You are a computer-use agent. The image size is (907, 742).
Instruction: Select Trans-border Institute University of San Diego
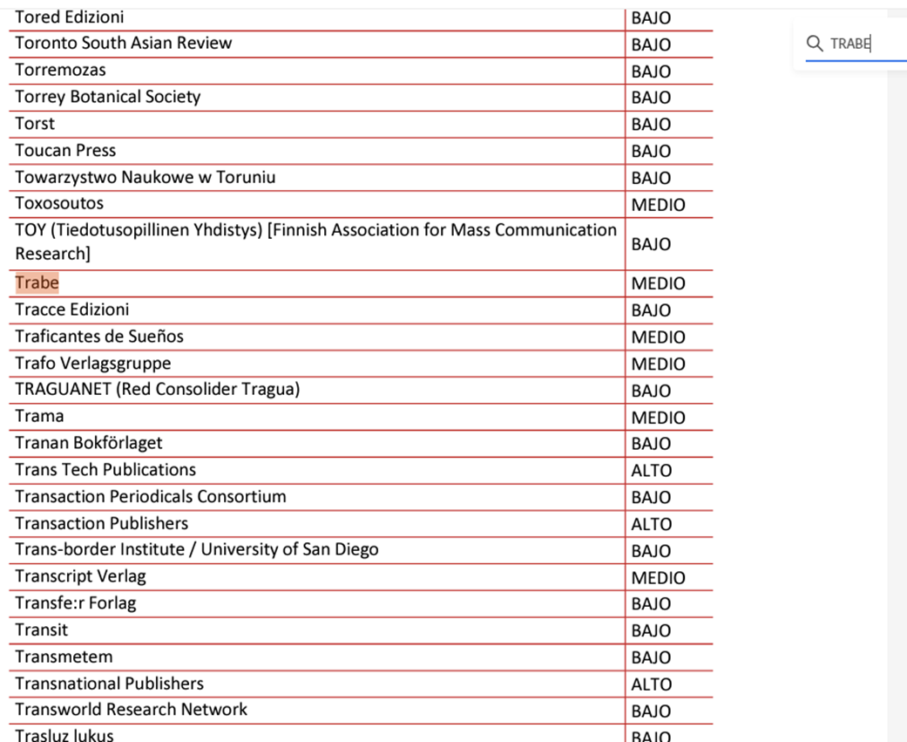tap(197, 550)
